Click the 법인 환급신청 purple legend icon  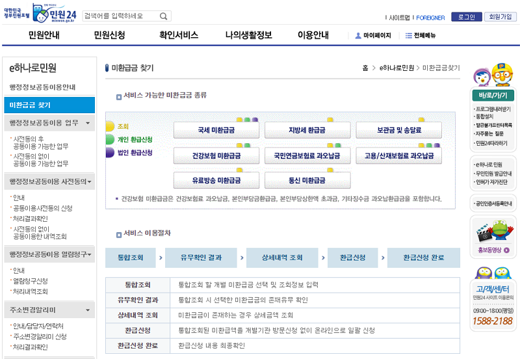click(110, 153)
